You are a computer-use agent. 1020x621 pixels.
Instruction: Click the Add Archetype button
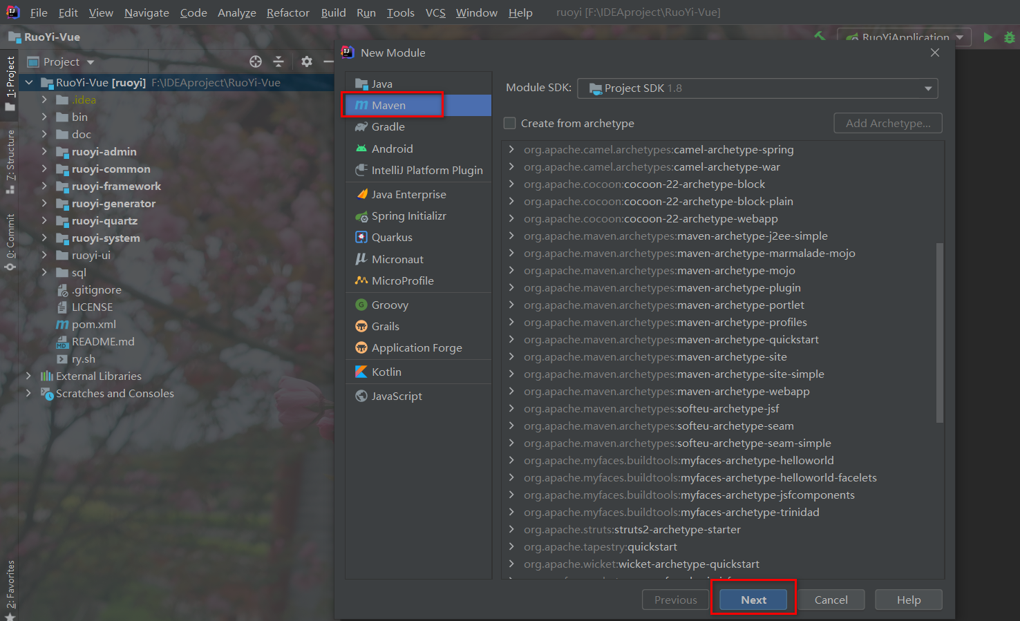pos(888,123)
